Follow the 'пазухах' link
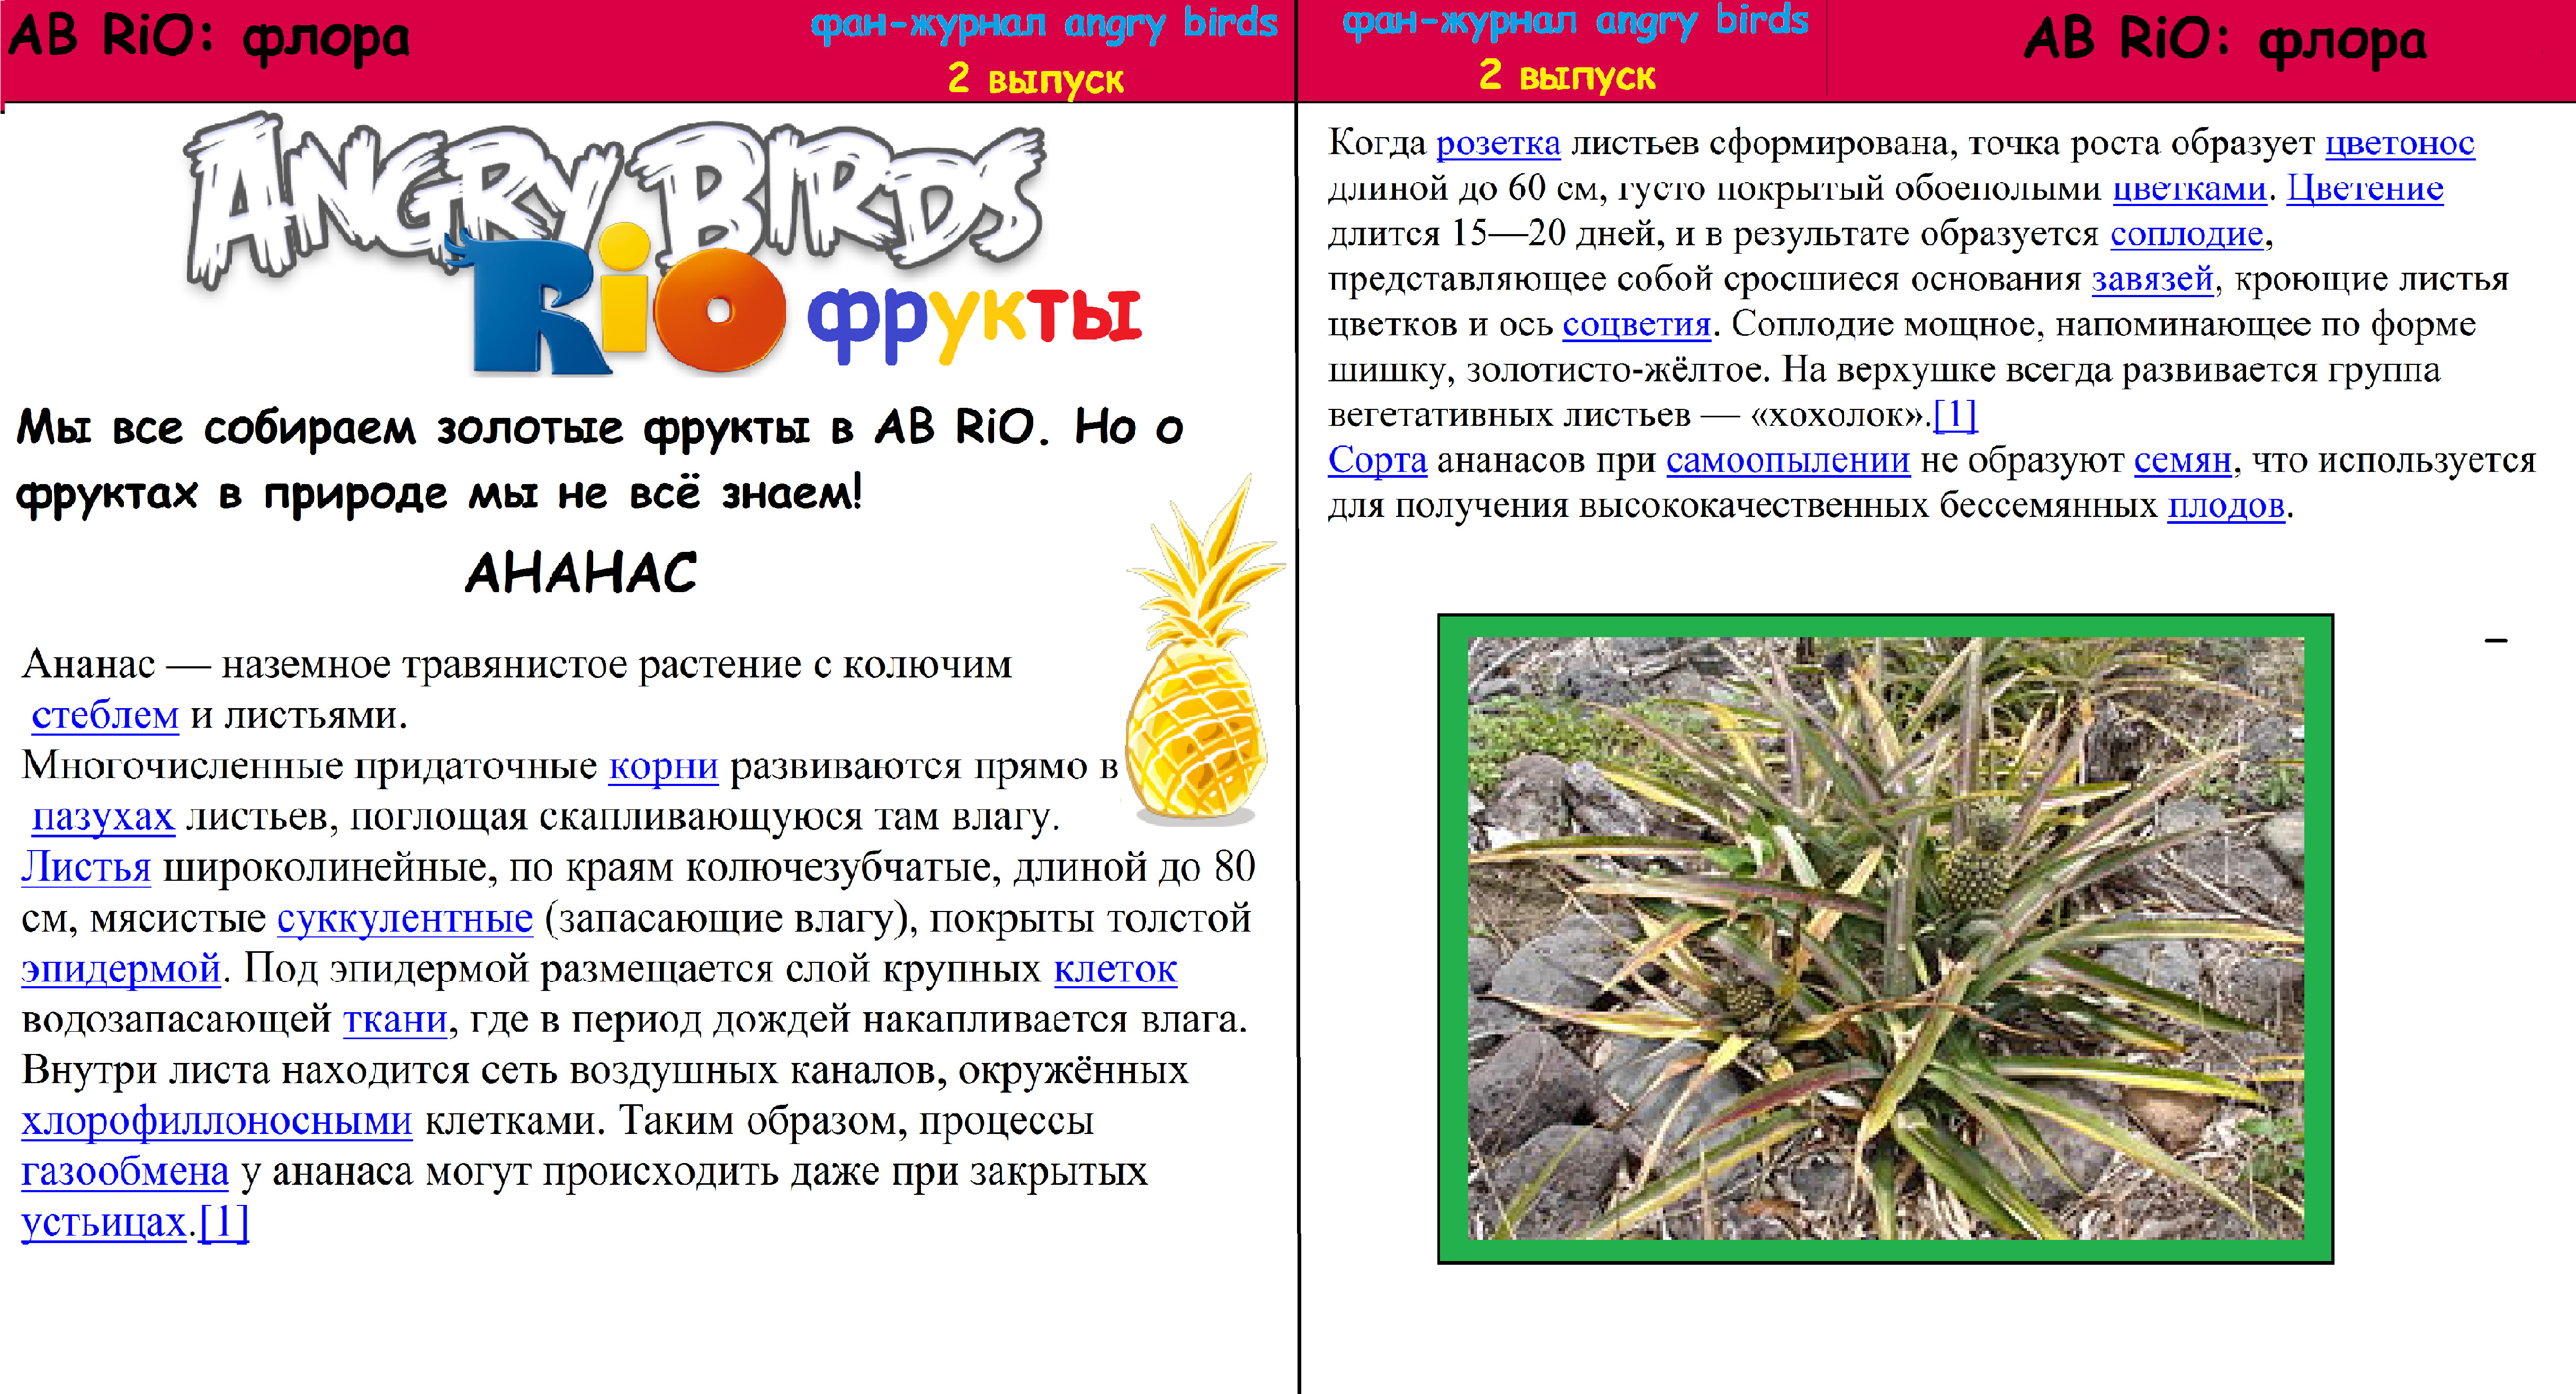The height and width of the screenshot is (1394, 2576). pos(103,817)
